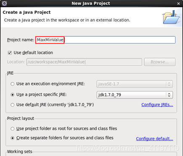Open the jdk1.7.0_79 JRE dropdown

pyautogui.click(x=135, y=95)
